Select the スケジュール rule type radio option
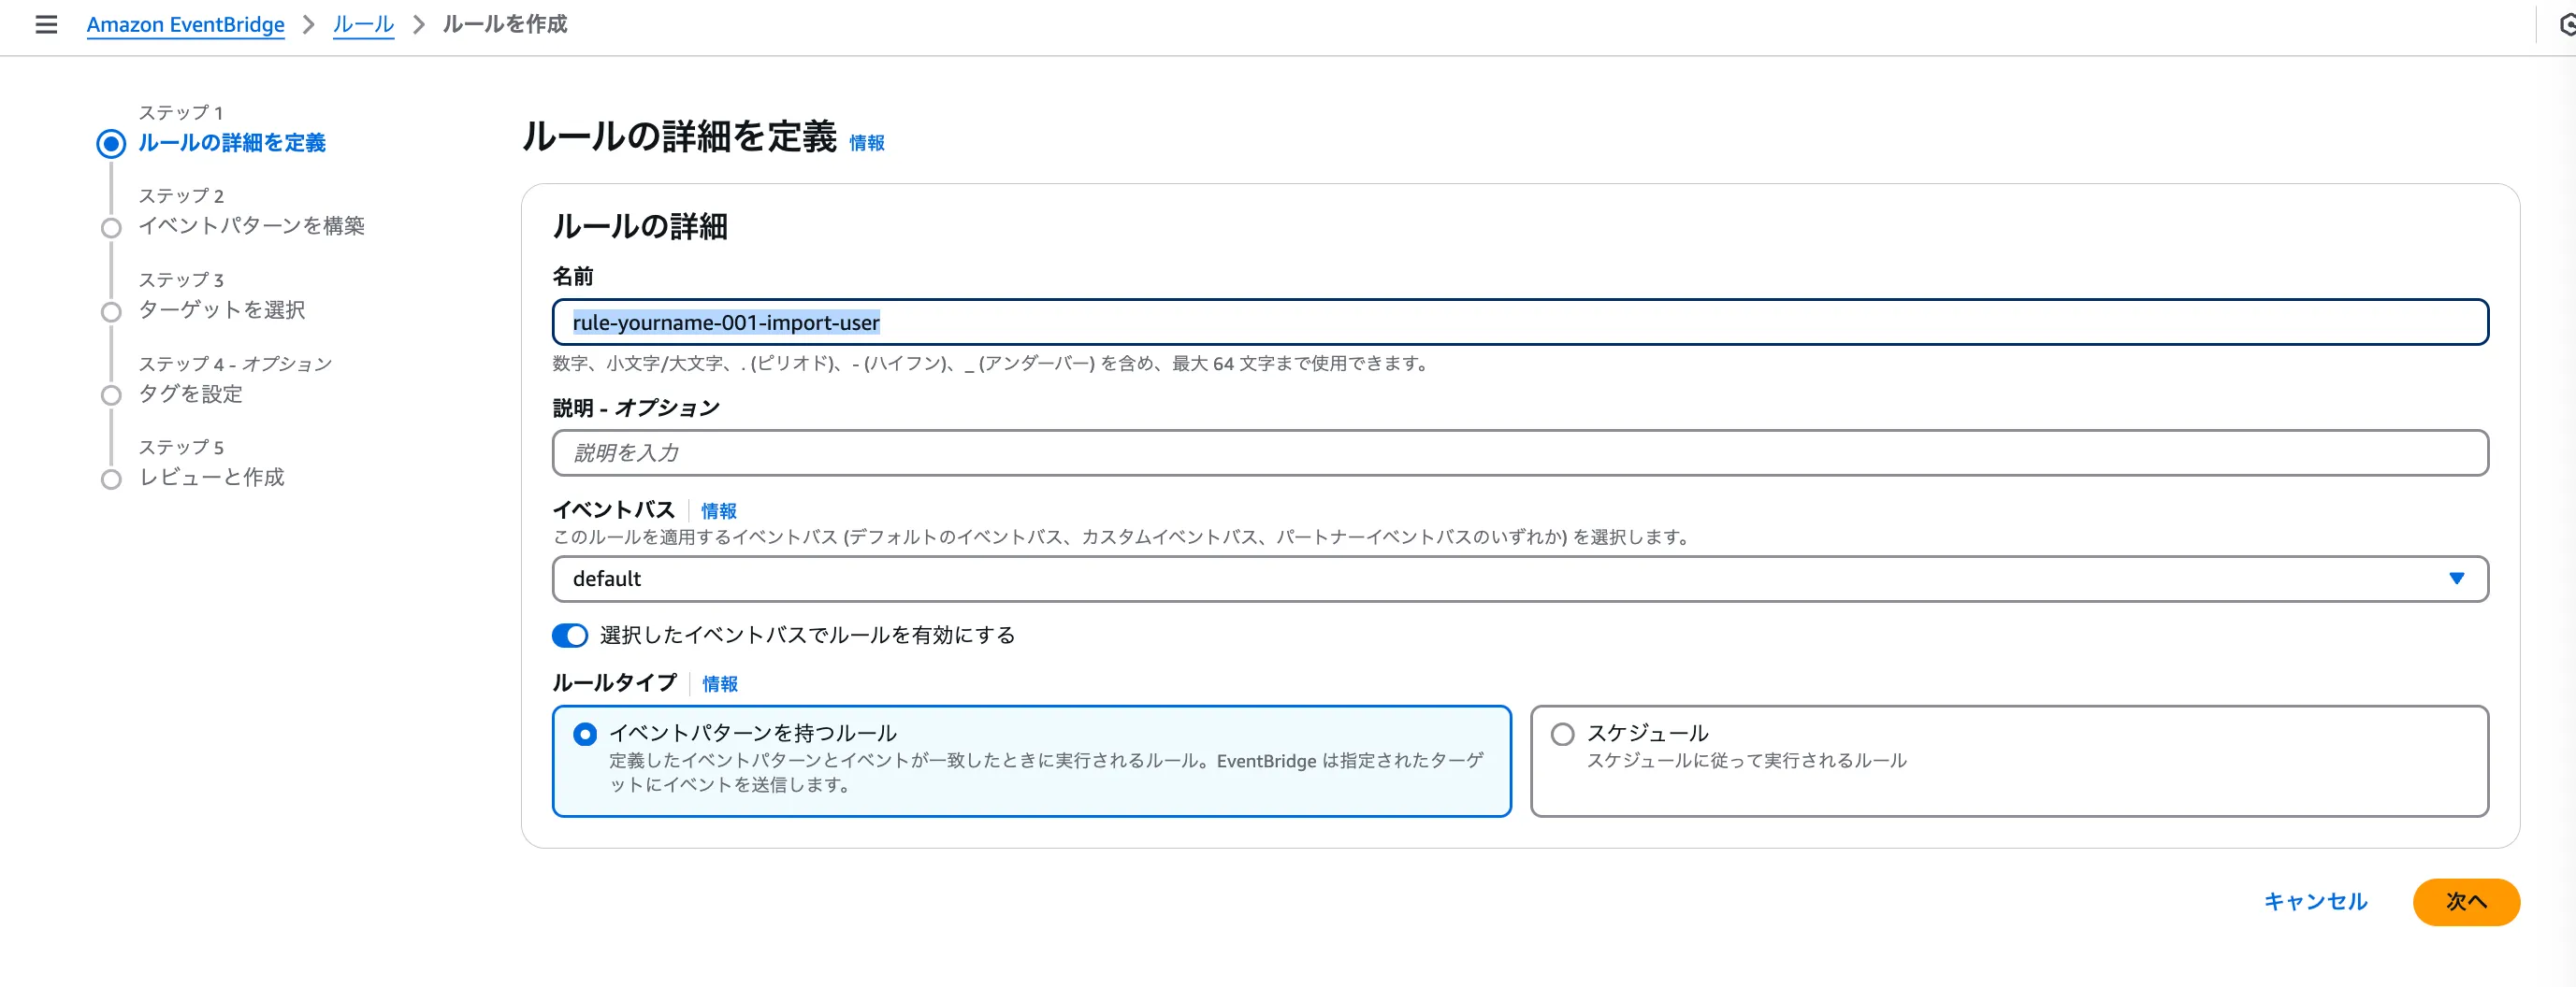Image resolution: width=2576 pixels, height=987 pixels. 1562,735
